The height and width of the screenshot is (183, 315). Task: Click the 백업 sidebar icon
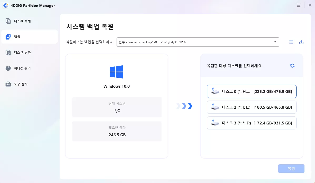click(8, 37)
